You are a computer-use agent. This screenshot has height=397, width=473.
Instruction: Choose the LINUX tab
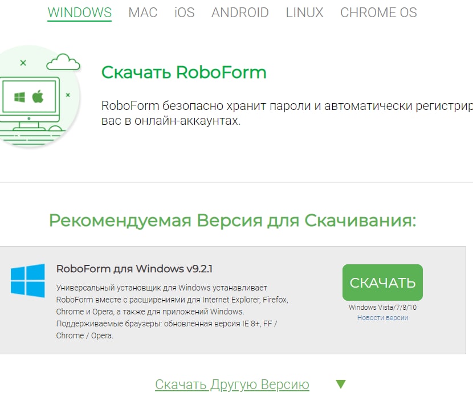click(304, 13)
